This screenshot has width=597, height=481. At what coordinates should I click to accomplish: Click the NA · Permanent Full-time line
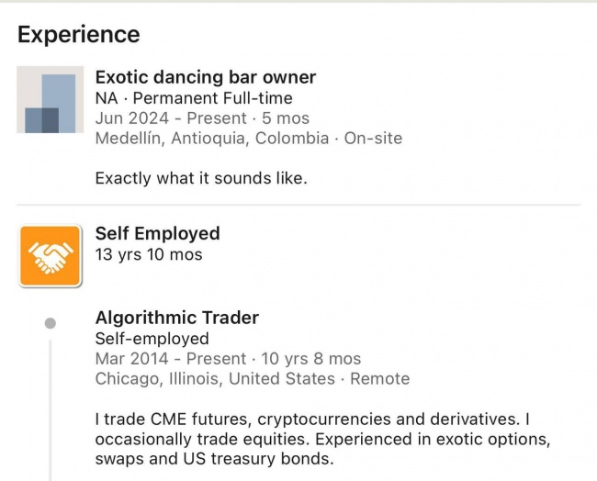point(194,98)
